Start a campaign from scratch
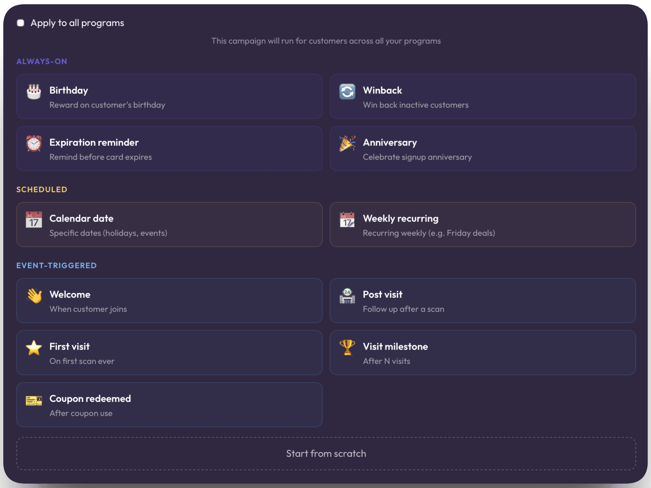This screenshot has height=488, width=651. coord(326,453)
